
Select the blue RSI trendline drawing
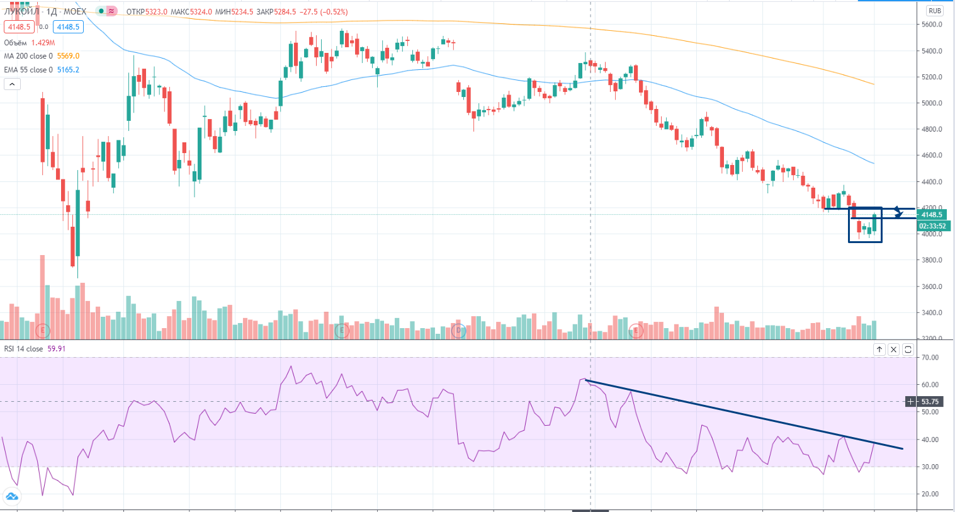pos(743,414)
